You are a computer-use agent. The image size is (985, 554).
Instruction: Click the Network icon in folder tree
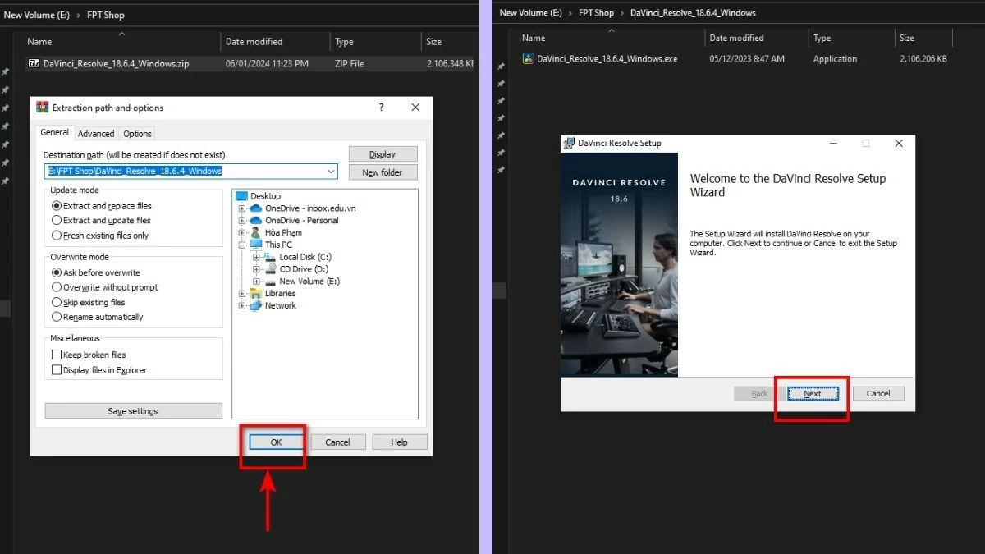254,305
